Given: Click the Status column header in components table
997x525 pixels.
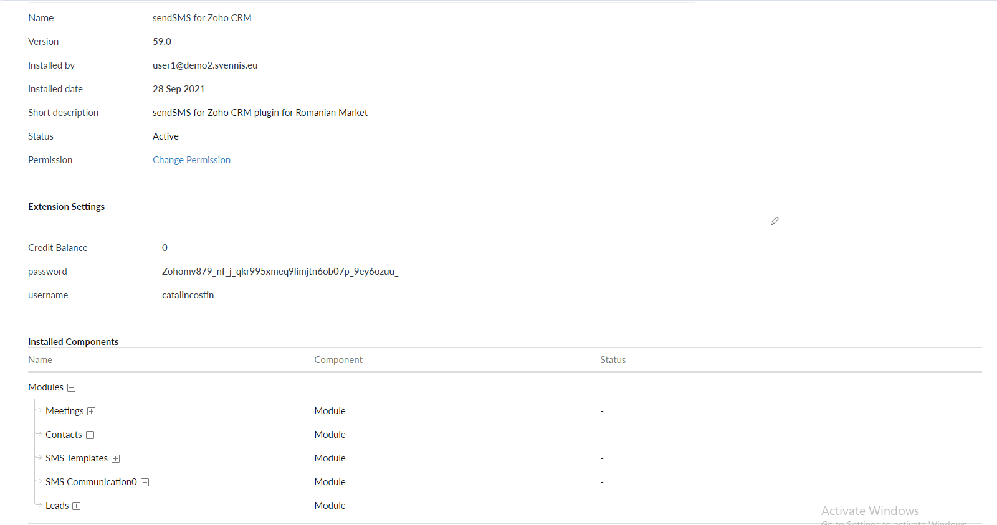Looking at the screenshot, I should point(613,360).
